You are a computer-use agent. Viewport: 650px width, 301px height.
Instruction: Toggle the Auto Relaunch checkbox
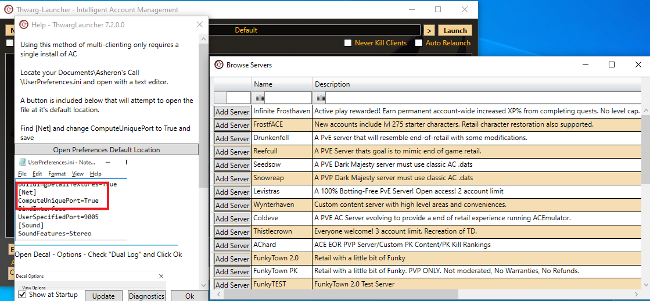click(x=419, y=43)
